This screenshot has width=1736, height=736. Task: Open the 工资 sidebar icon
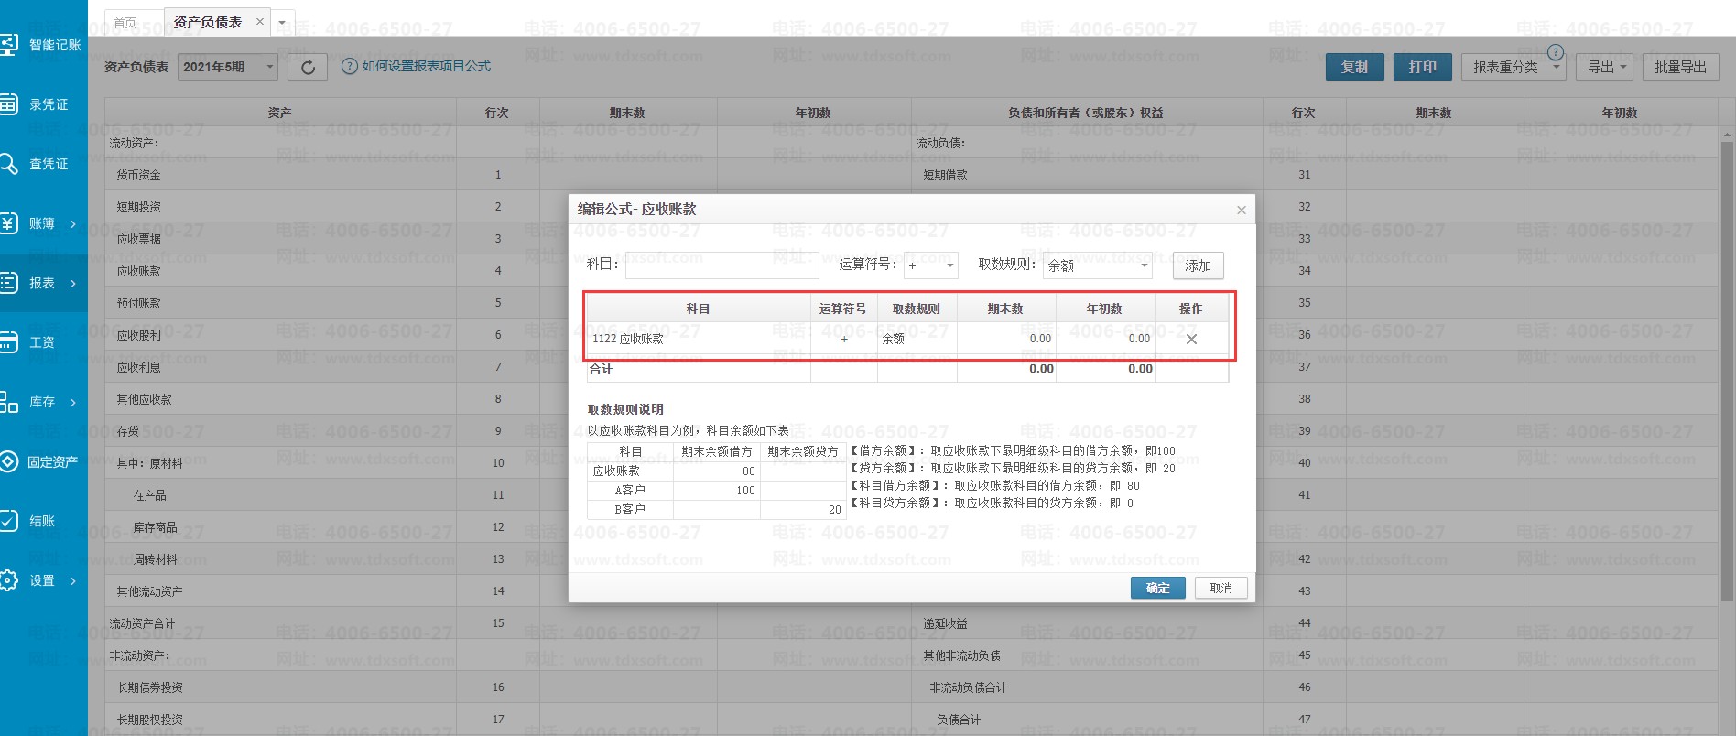(8, 342)
